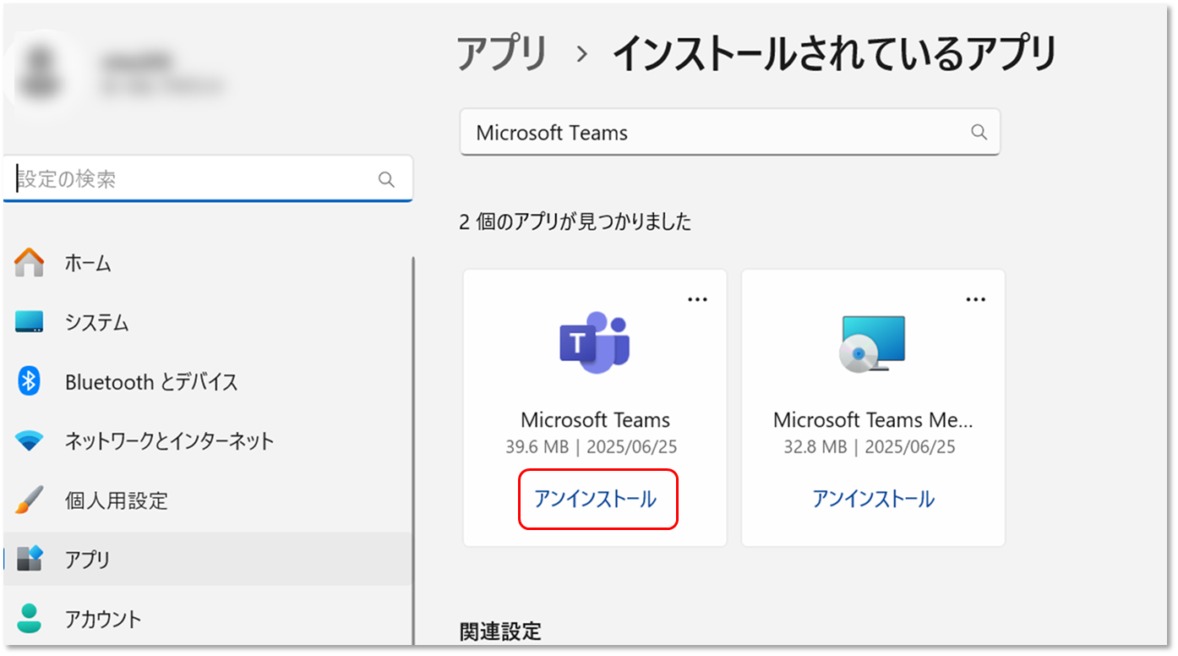Open ホーム in the sidebar
This screenshot has height=656, width=1178.
[208, 263]
